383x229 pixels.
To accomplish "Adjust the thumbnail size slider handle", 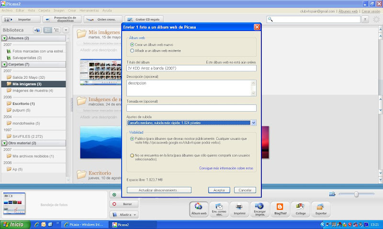I will click(x=356, y=194).
